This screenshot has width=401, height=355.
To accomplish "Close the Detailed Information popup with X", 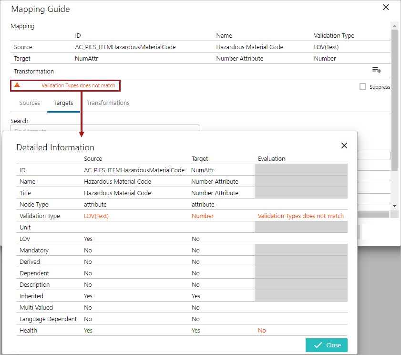I will pyautogui.click(x=344, y=146).
